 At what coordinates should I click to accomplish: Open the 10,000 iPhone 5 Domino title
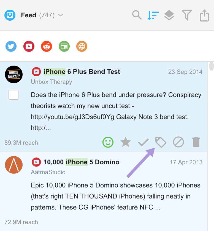coord(82,162)
